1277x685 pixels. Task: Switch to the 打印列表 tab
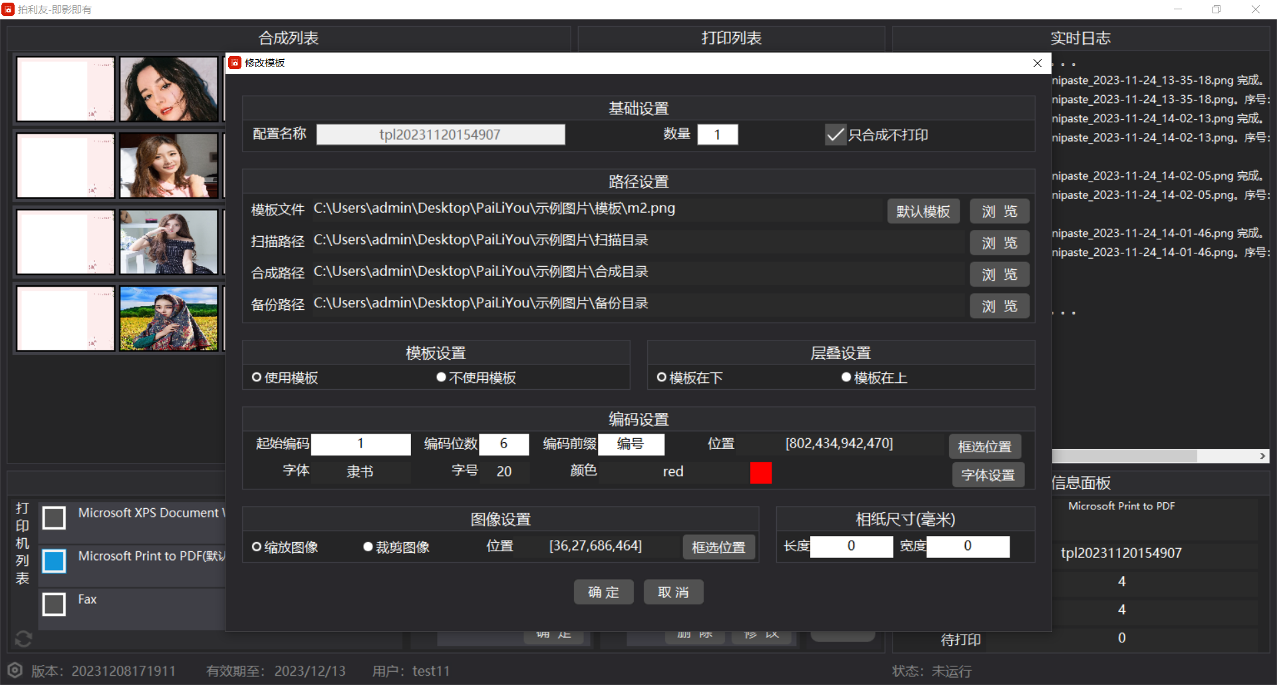click(731, 38)
